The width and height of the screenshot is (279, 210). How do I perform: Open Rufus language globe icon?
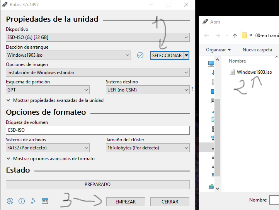click(10, 201)
